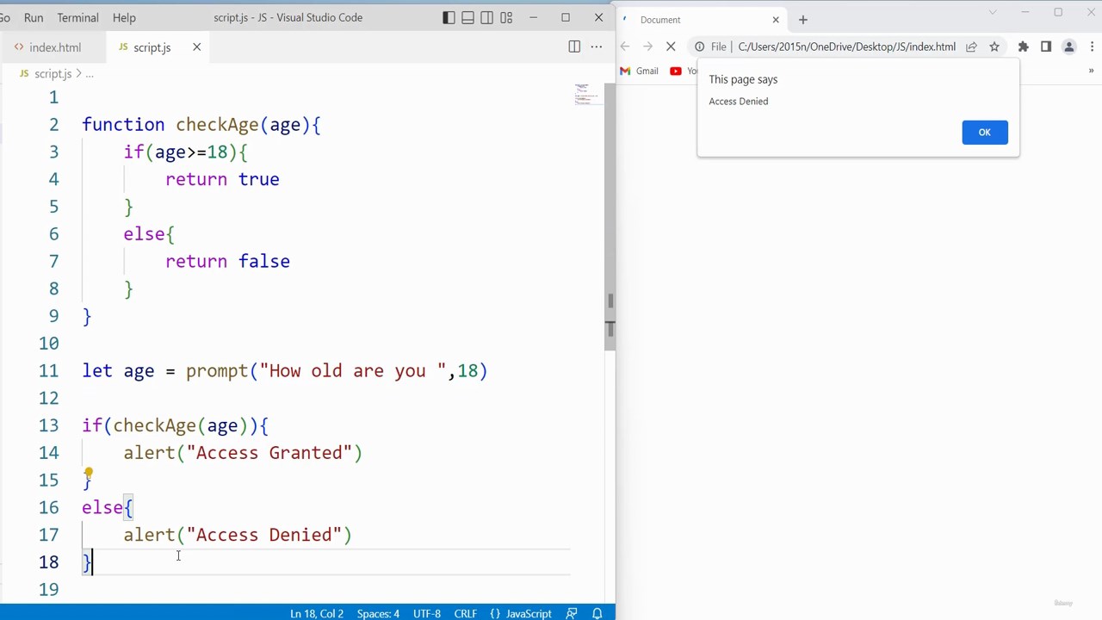Viewport: 1102px width, 620px height.
Task: Open Chrome tab search chevron
Action: pyautogui.click(x=992, y=12)
